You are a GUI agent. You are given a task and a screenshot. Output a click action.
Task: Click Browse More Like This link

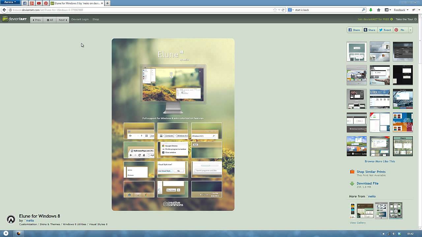point(380,161)
